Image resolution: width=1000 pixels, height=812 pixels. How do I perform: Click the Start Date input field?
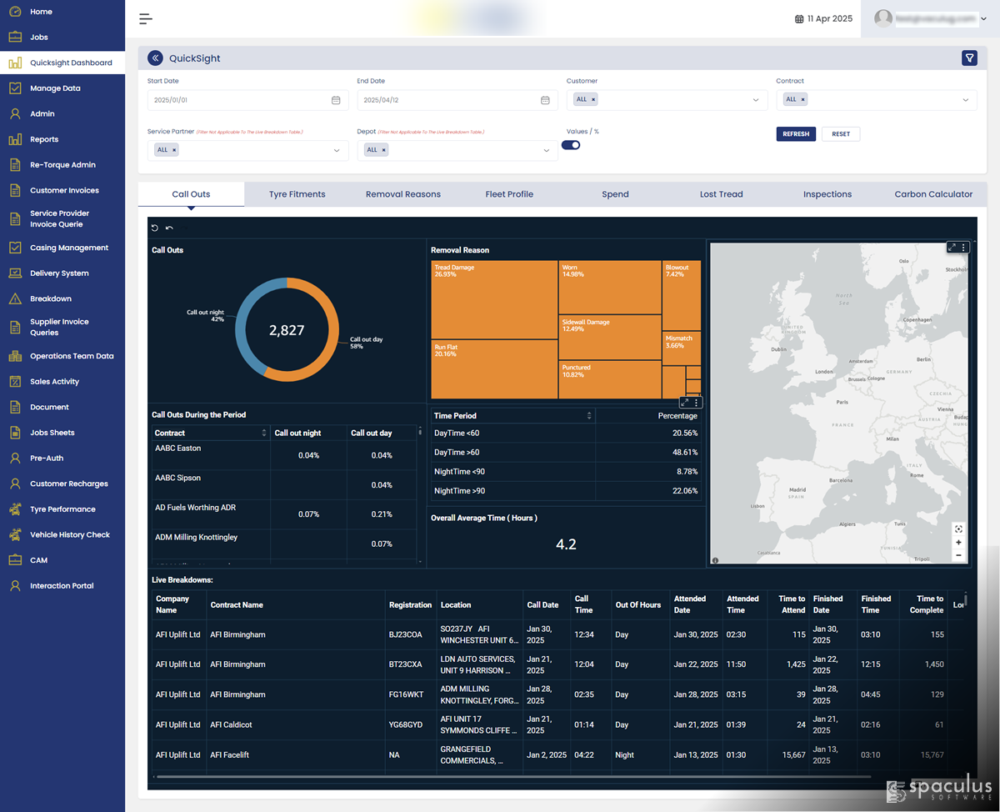(x=247, y=100)
